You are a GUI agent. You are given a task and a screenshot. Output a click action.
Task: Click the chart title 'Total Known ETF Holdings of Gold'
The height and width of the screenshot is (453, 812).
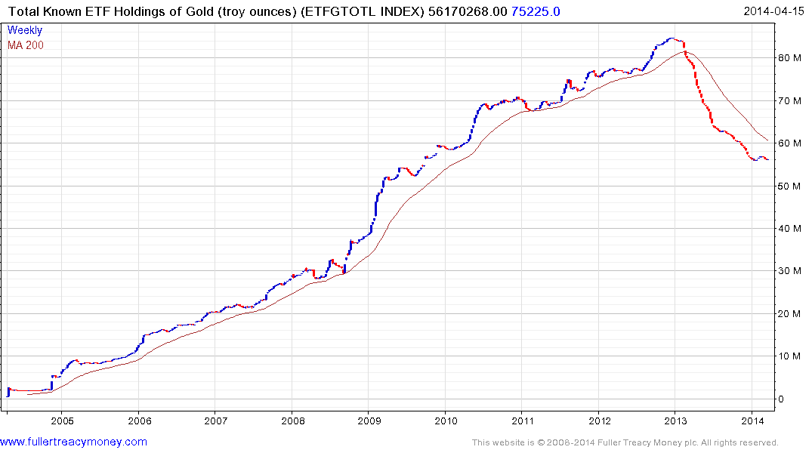coord(111,11)
